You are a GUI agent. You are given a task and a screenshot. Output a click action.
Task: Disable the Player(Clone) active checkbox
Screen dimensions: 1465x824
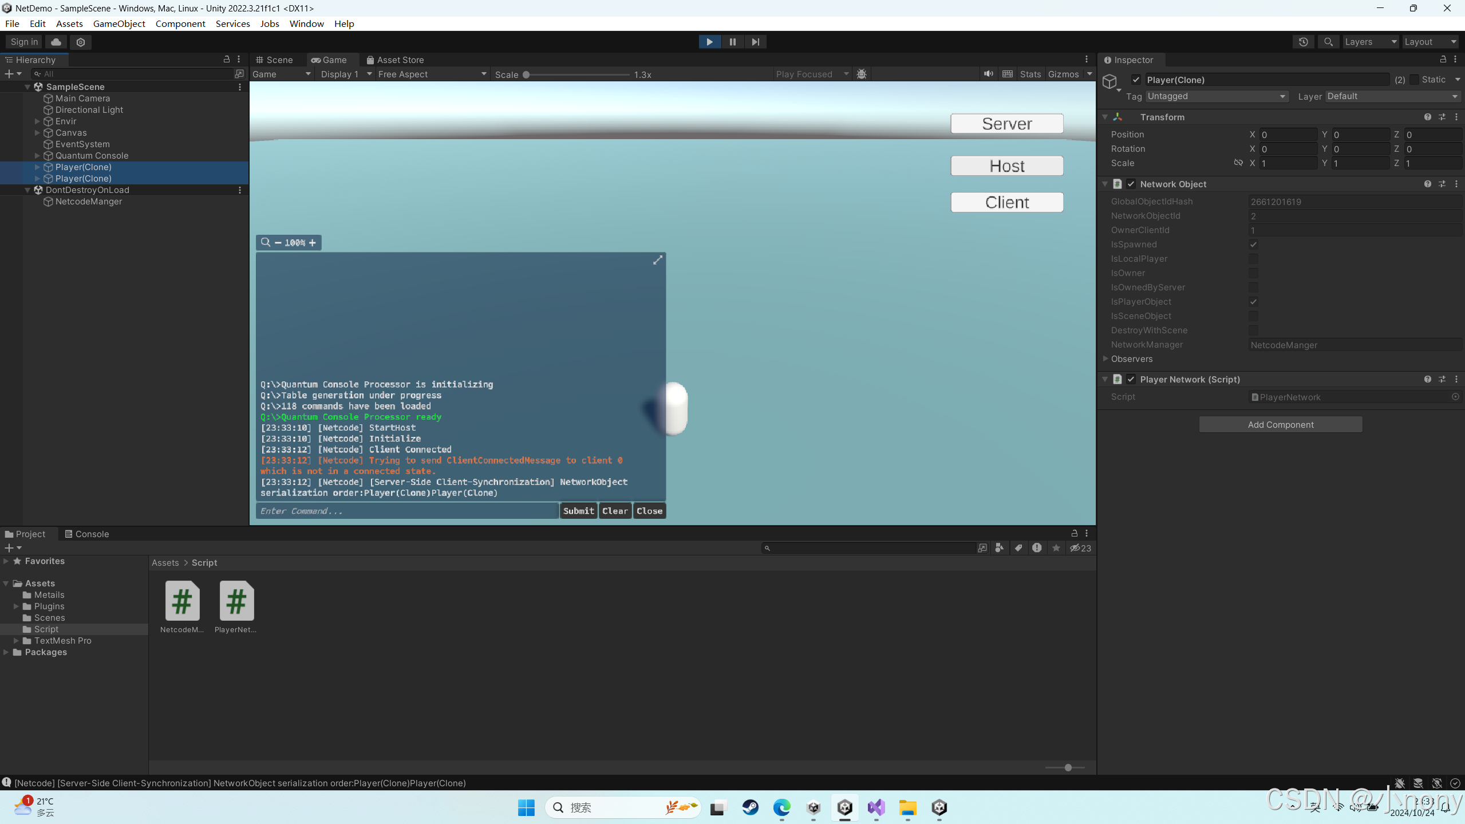pyautogui.click(x=1137, y=80)
